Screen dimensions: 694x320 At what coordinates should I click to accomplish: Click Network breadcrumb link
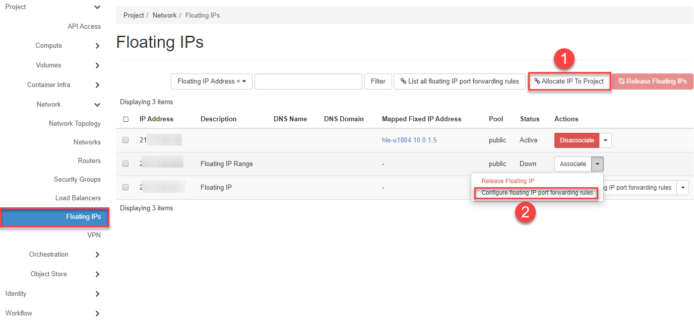click(164, 16)
